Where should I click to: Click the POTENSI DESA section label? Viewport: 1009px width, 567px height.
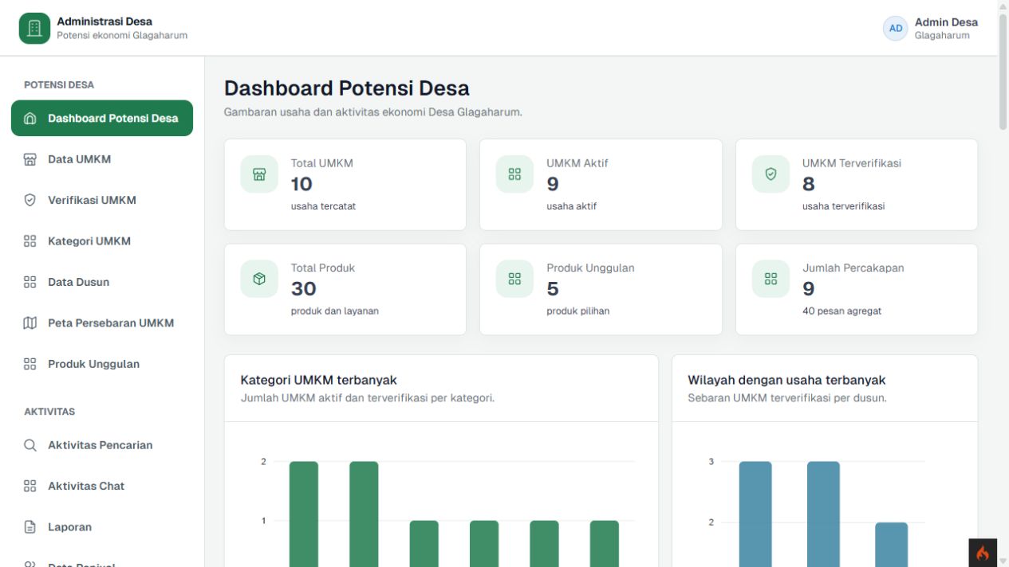[59, 84]
